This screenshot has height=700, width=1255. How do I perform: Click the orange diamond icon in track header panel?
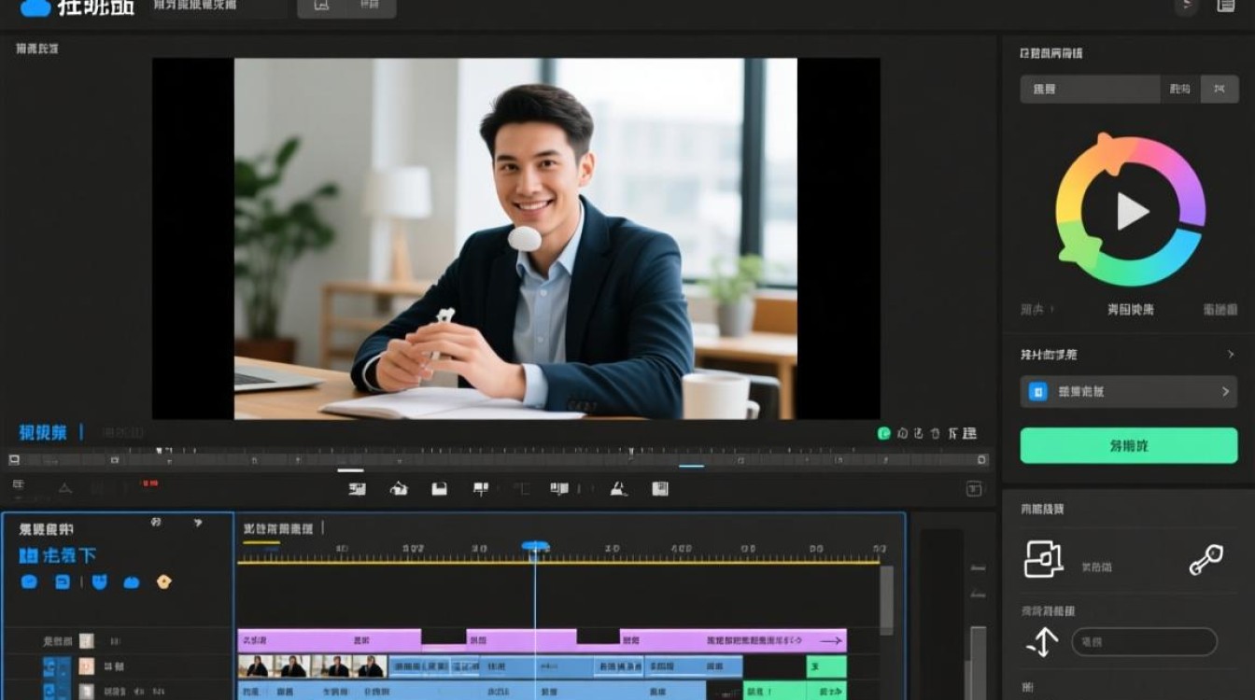point(164,581)
